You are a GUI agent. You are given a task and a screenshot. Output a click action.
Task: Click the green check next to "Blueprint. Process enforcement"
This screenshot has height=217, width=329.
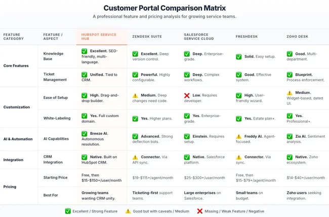pyautogui.click(x=290, y=75)
